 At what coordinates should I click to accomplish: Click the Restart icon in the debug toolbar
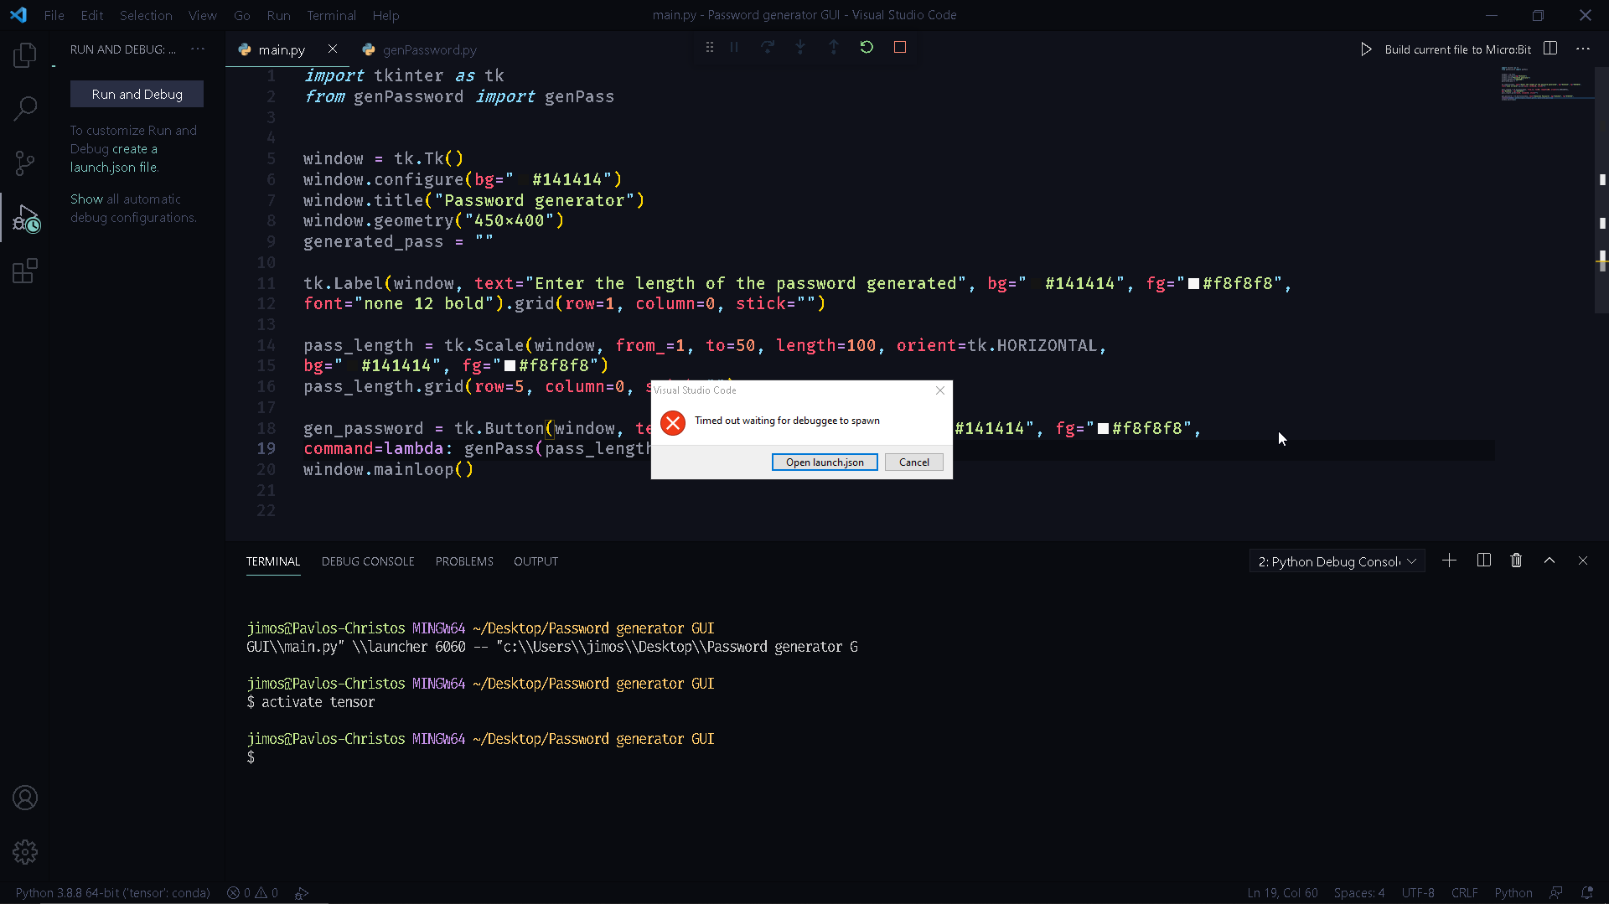867,47
